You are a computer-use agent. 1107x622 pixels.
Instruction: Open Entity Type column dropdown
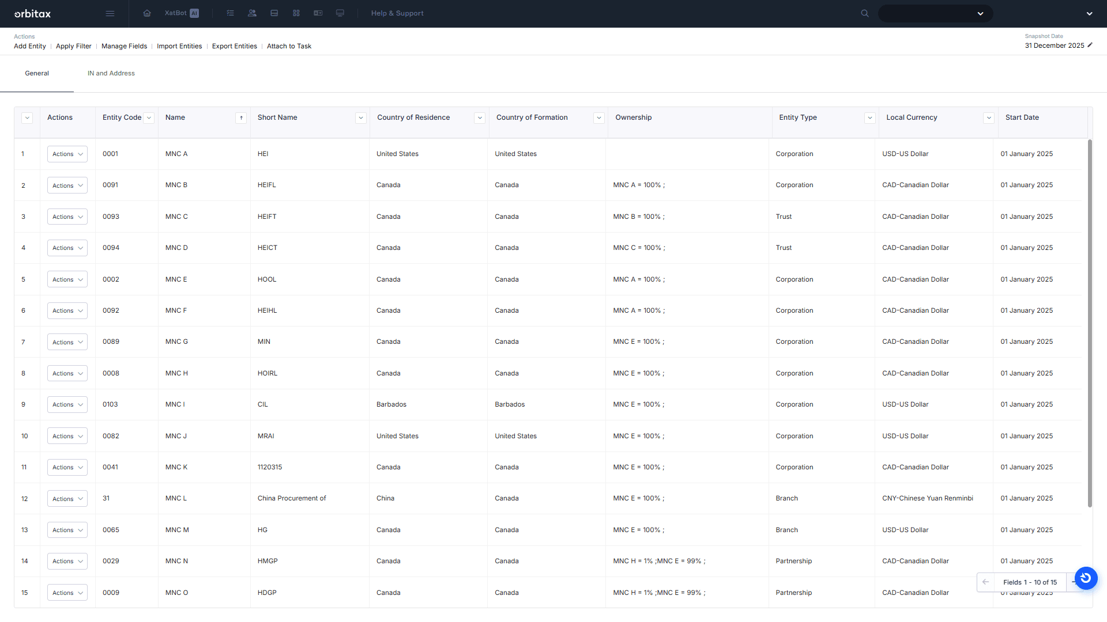(x=870, y=118)
